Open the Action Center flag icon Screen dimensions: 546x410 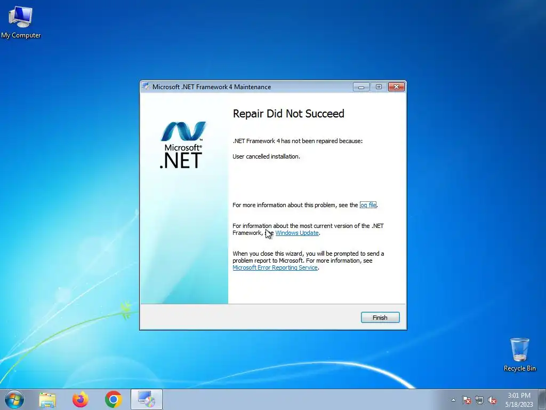tap(466, 400)
